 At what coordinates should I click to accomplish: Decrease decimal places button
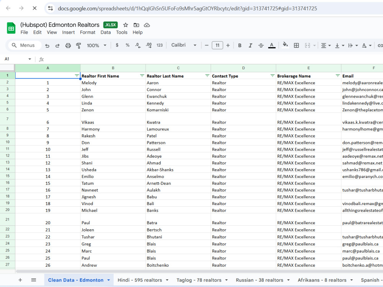coord(138,46)
